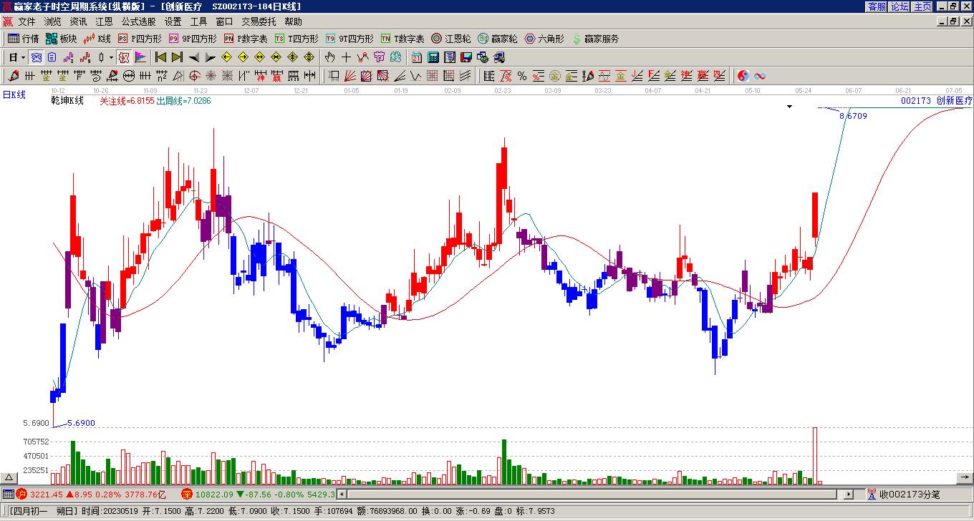Open the 文件 menu
The height and width of the screenshot is (521, 974).
26,21
